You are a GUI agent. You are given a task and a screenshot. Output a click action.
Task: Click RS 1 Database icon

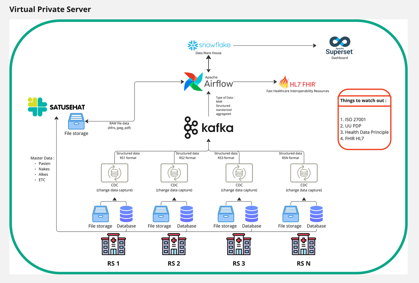pyautogui.click(x=126, y=214)
